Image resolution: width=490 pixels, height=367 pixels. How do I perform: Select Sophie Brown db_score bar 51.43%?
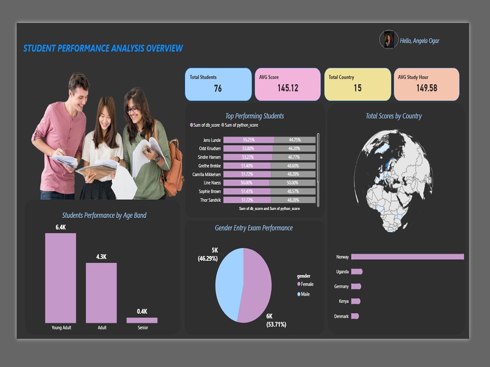pyautogui.click(x=247, y=191)
